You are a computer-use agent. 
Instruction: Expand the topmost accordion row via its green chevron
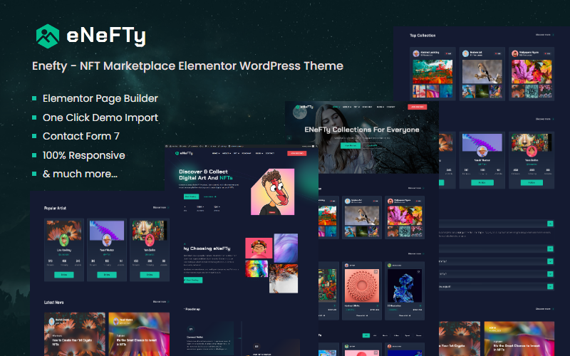[550, 223]
